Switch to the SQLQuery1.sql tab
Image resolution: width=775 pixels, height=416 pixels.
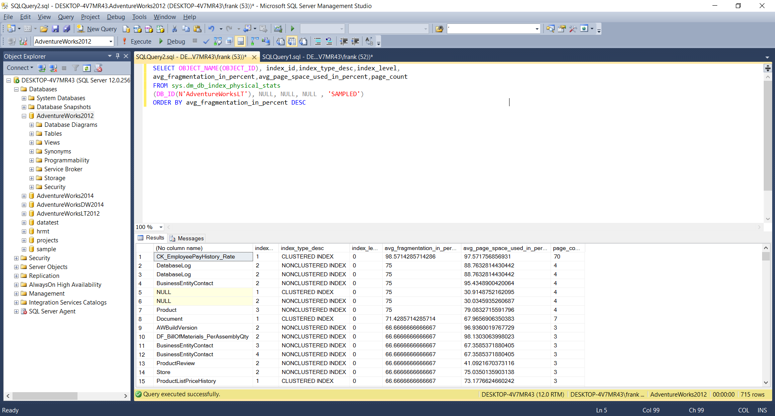point(318,57)
